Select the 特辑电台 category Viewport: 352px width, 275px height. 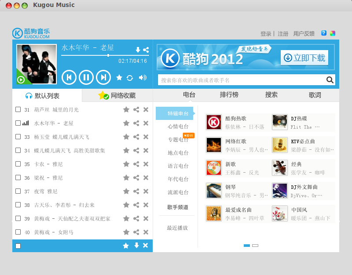[x=175, y=113]
